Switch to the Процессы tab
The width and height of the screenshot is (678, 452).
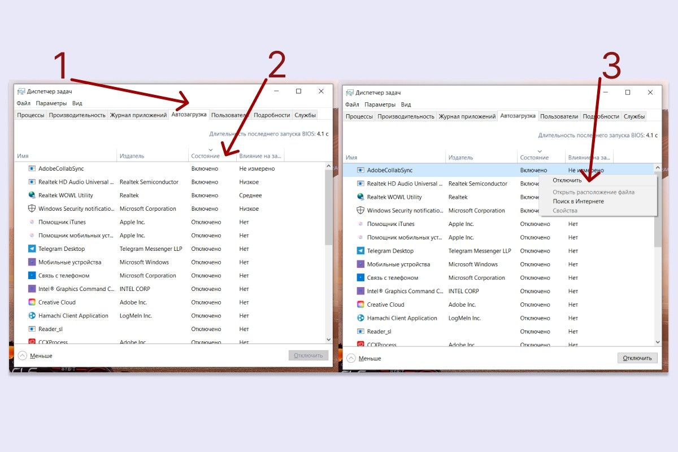tap(29, 115)
